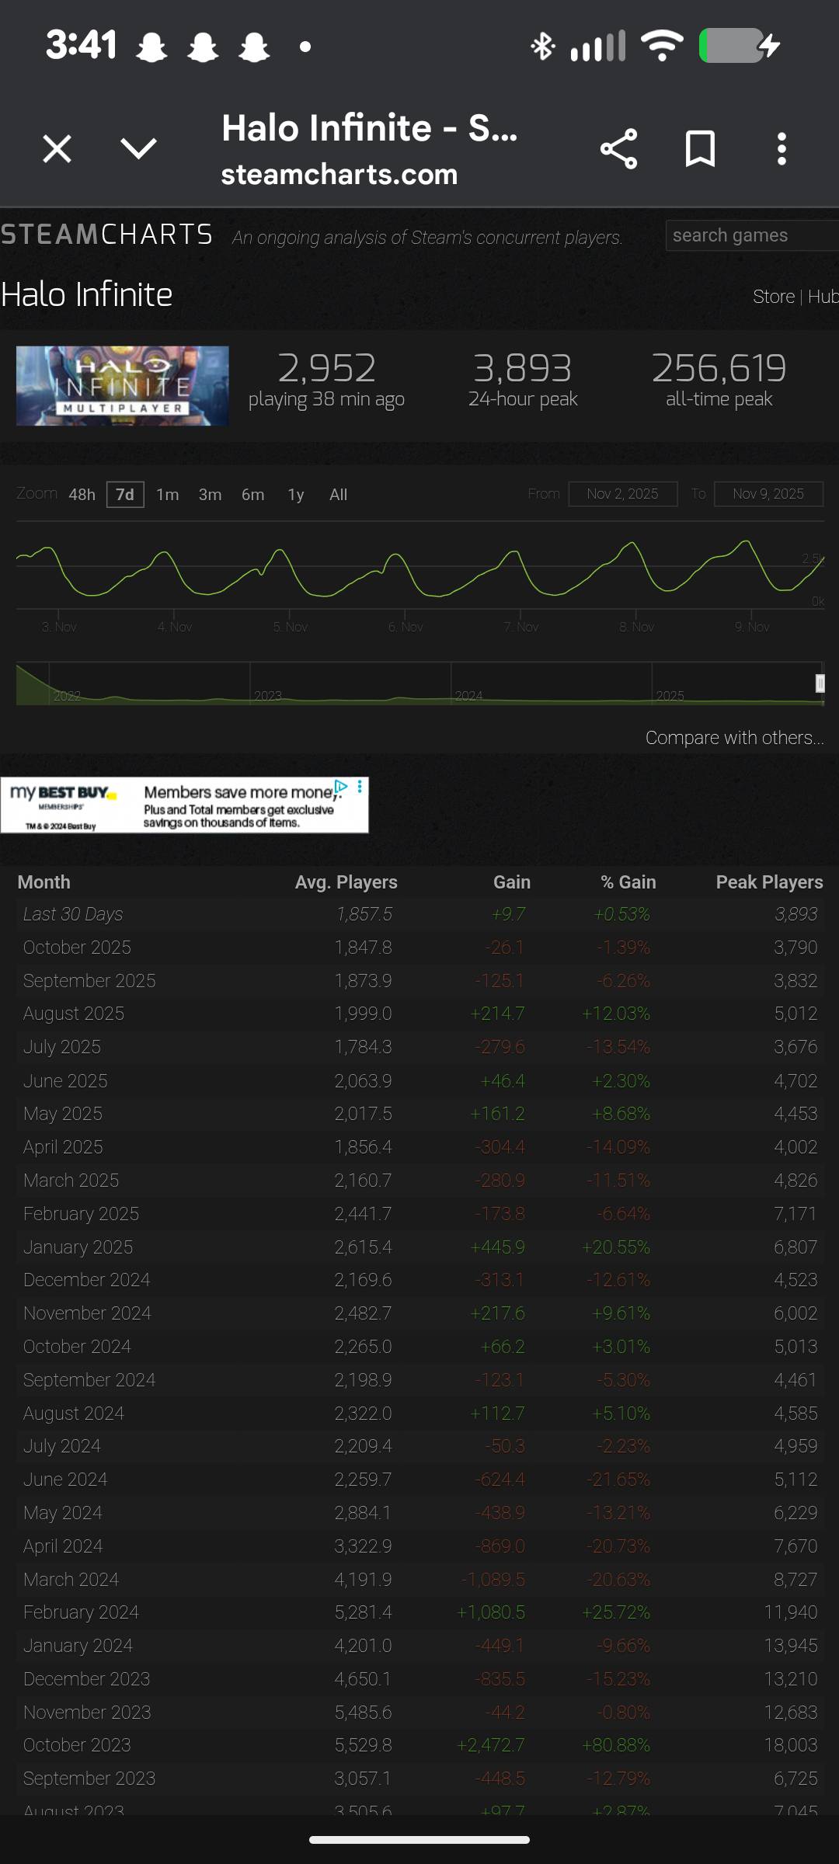The image size is (839, 1864).
Task: Tap the battery charging indicator
Action: pos(740,46)
